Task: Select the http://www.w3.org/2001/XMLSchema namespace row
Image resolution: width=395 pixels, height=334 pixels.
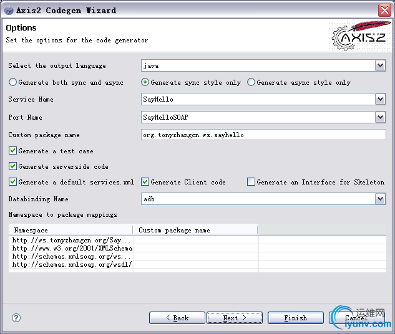Action: pyautogui.click(x=197, y=248)
